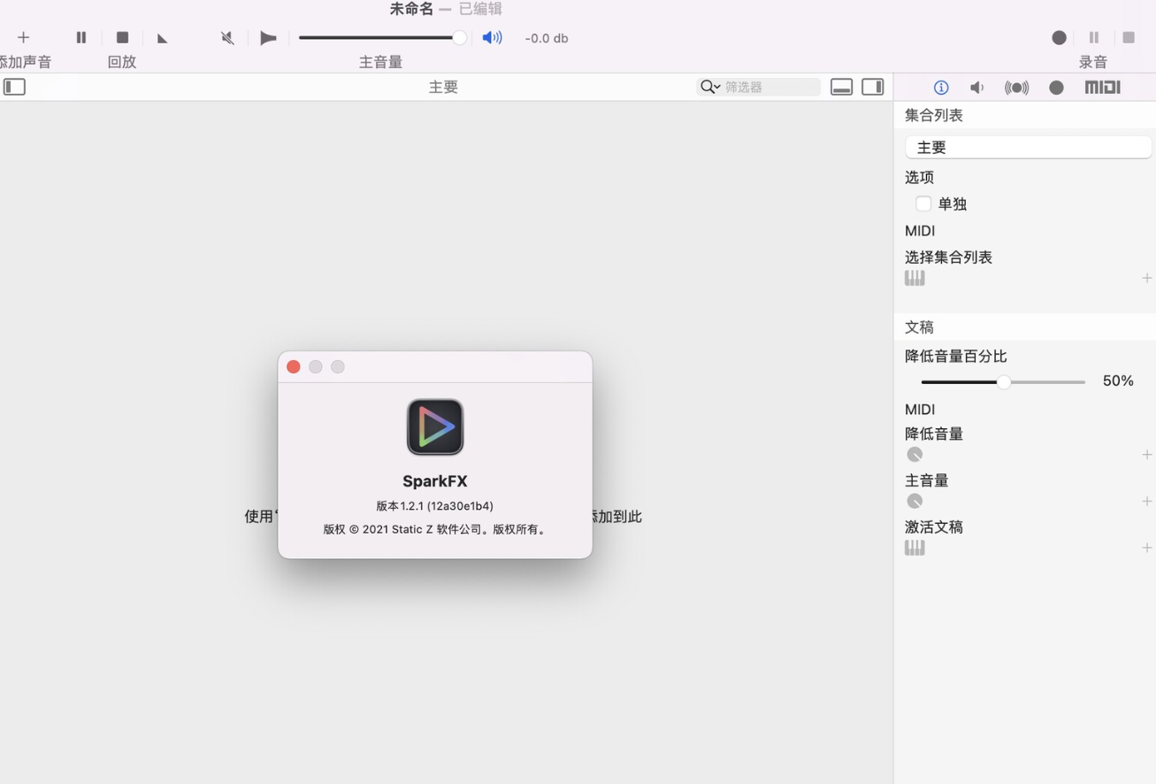The width and height of the screenshot is (1156, 784).
Task: Mute all sounds with the toolbar mute icon
Action: coord(226,37)
